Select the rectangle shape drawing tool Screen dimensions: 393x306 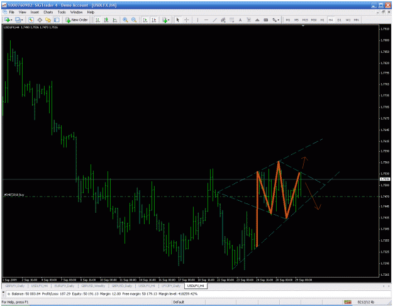coord(266,20)
